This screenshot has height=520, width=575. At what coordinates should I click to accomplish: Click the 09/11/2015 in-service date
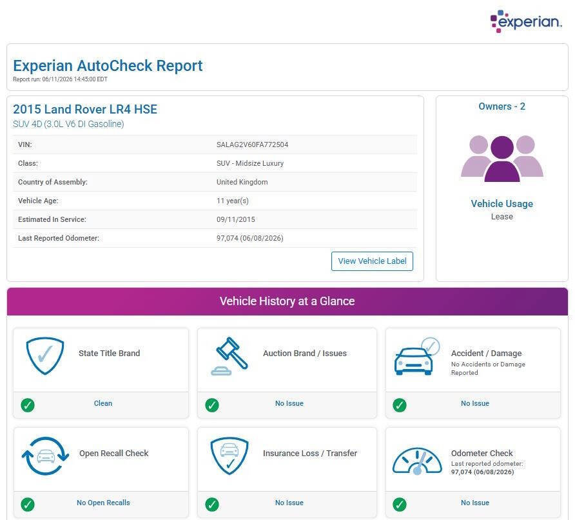[x=236, y=219]
